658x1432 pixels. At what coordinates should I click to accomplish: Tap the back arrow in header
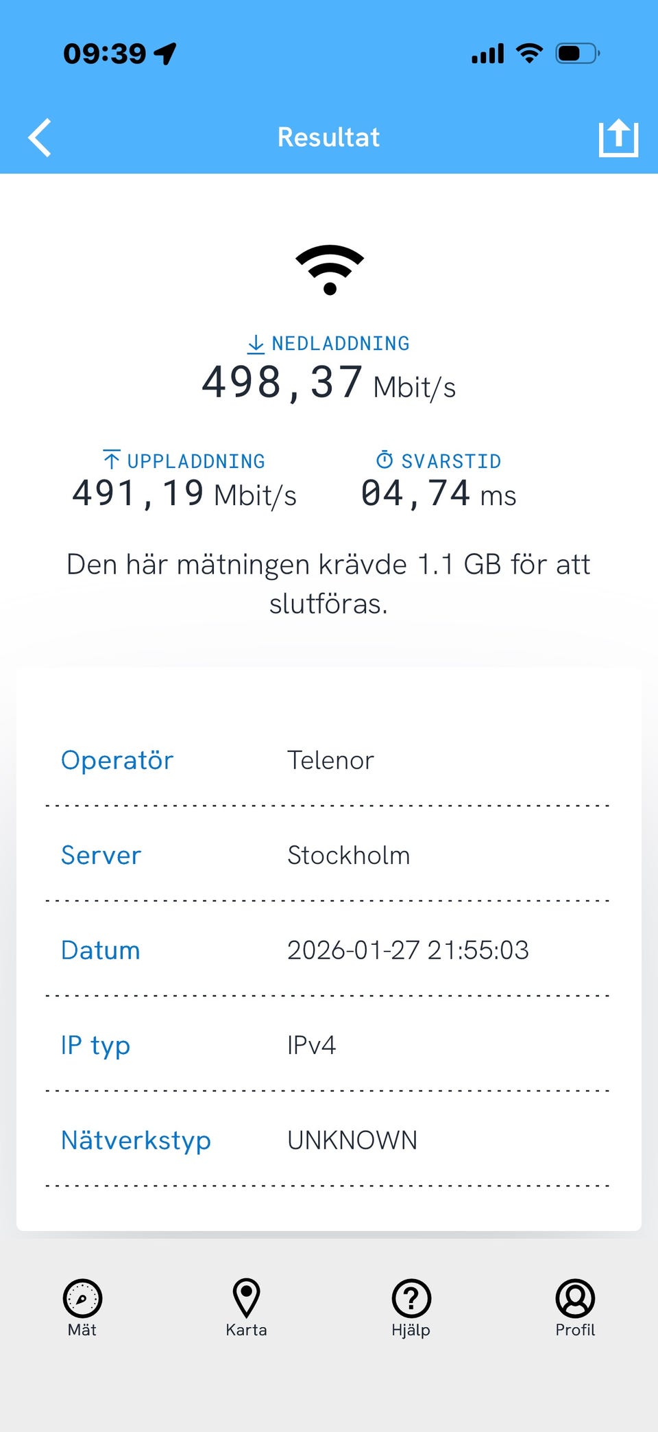click(40, 137)
